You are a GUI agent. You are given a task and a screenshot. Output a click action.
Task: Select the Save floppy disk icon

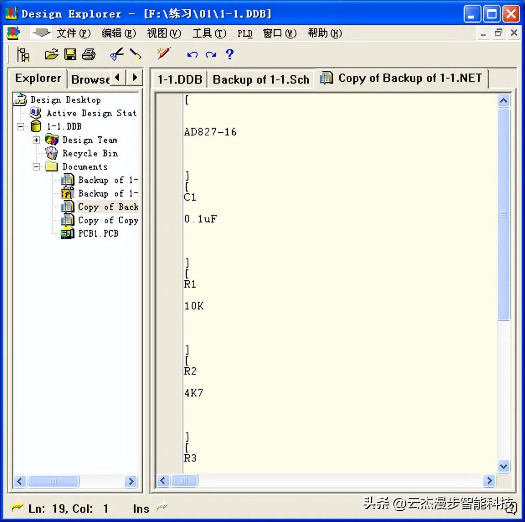[x=70, y=54]
